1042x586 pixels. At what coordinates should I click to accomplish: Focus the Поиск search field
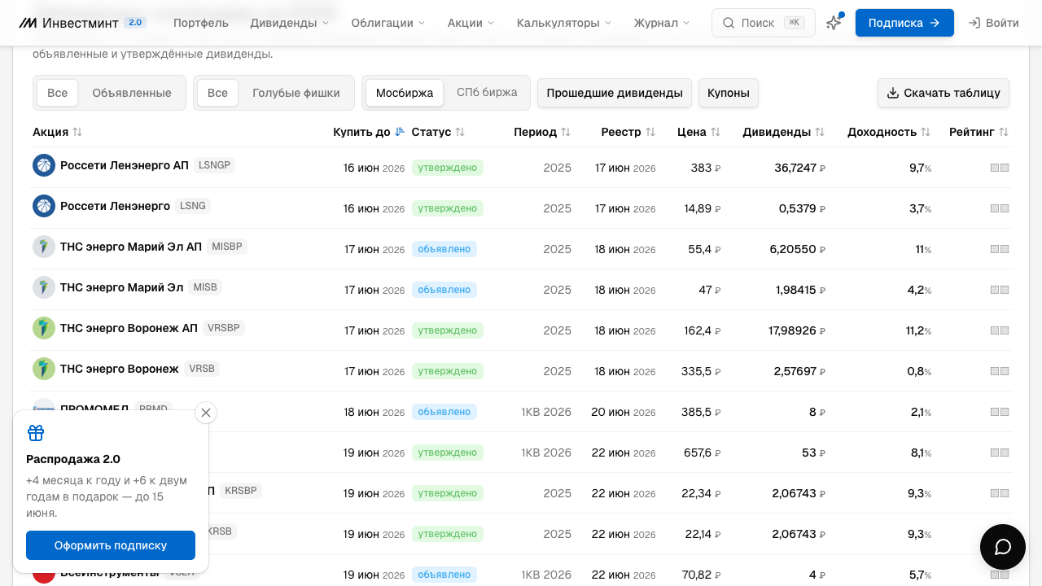pyautogui.click(x=764, y=23)
